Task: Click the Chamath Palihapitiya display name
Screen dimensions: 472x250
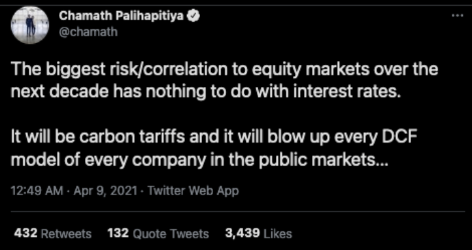Action: (x=121, y=16)
